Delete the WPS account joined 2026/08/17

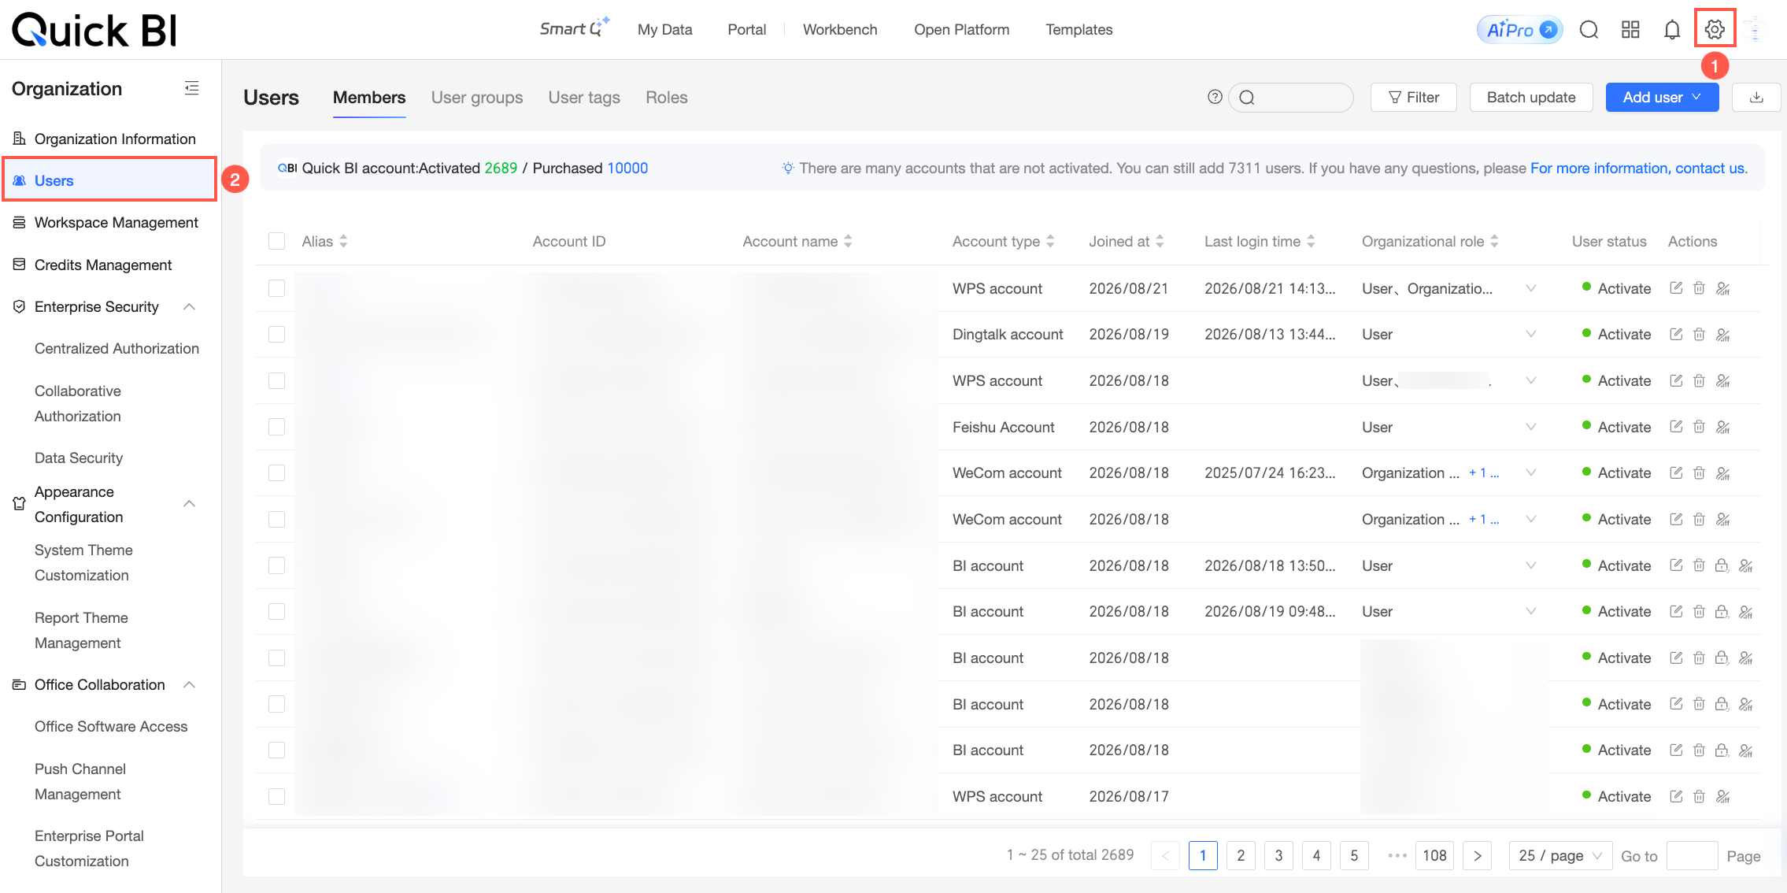pyautogui.click(x=1699, y=796)
